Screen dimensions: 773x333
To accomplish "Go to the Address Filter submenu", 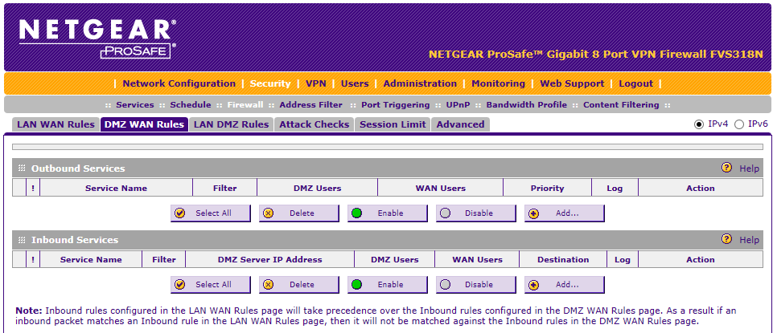I will pyautogui.click(x=310, y=105).
